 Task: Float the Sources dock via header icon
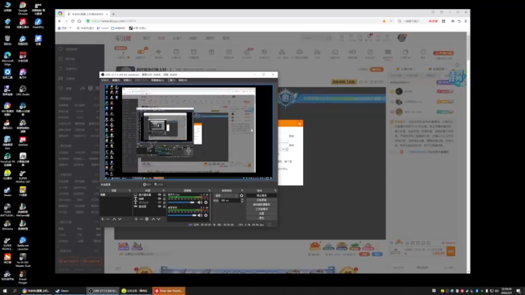click(163, 191)
